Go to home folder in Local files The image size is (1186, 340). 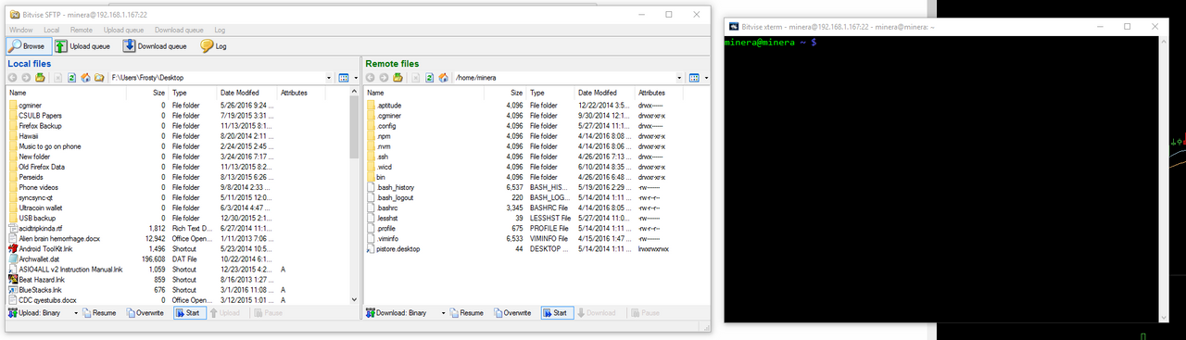coord(85,78)
